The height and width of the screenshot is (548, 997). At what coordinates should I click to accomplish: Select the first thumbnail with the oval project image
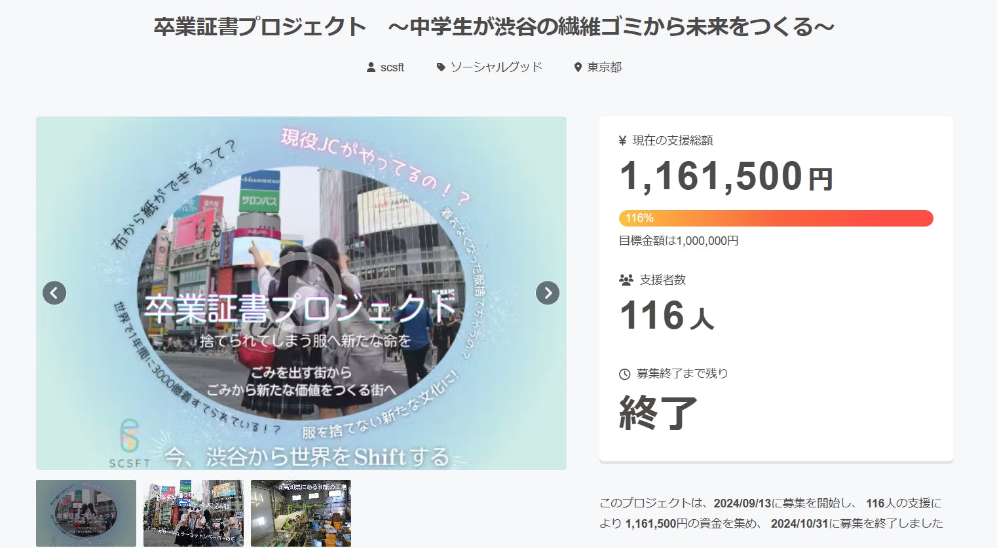(86, 513)
